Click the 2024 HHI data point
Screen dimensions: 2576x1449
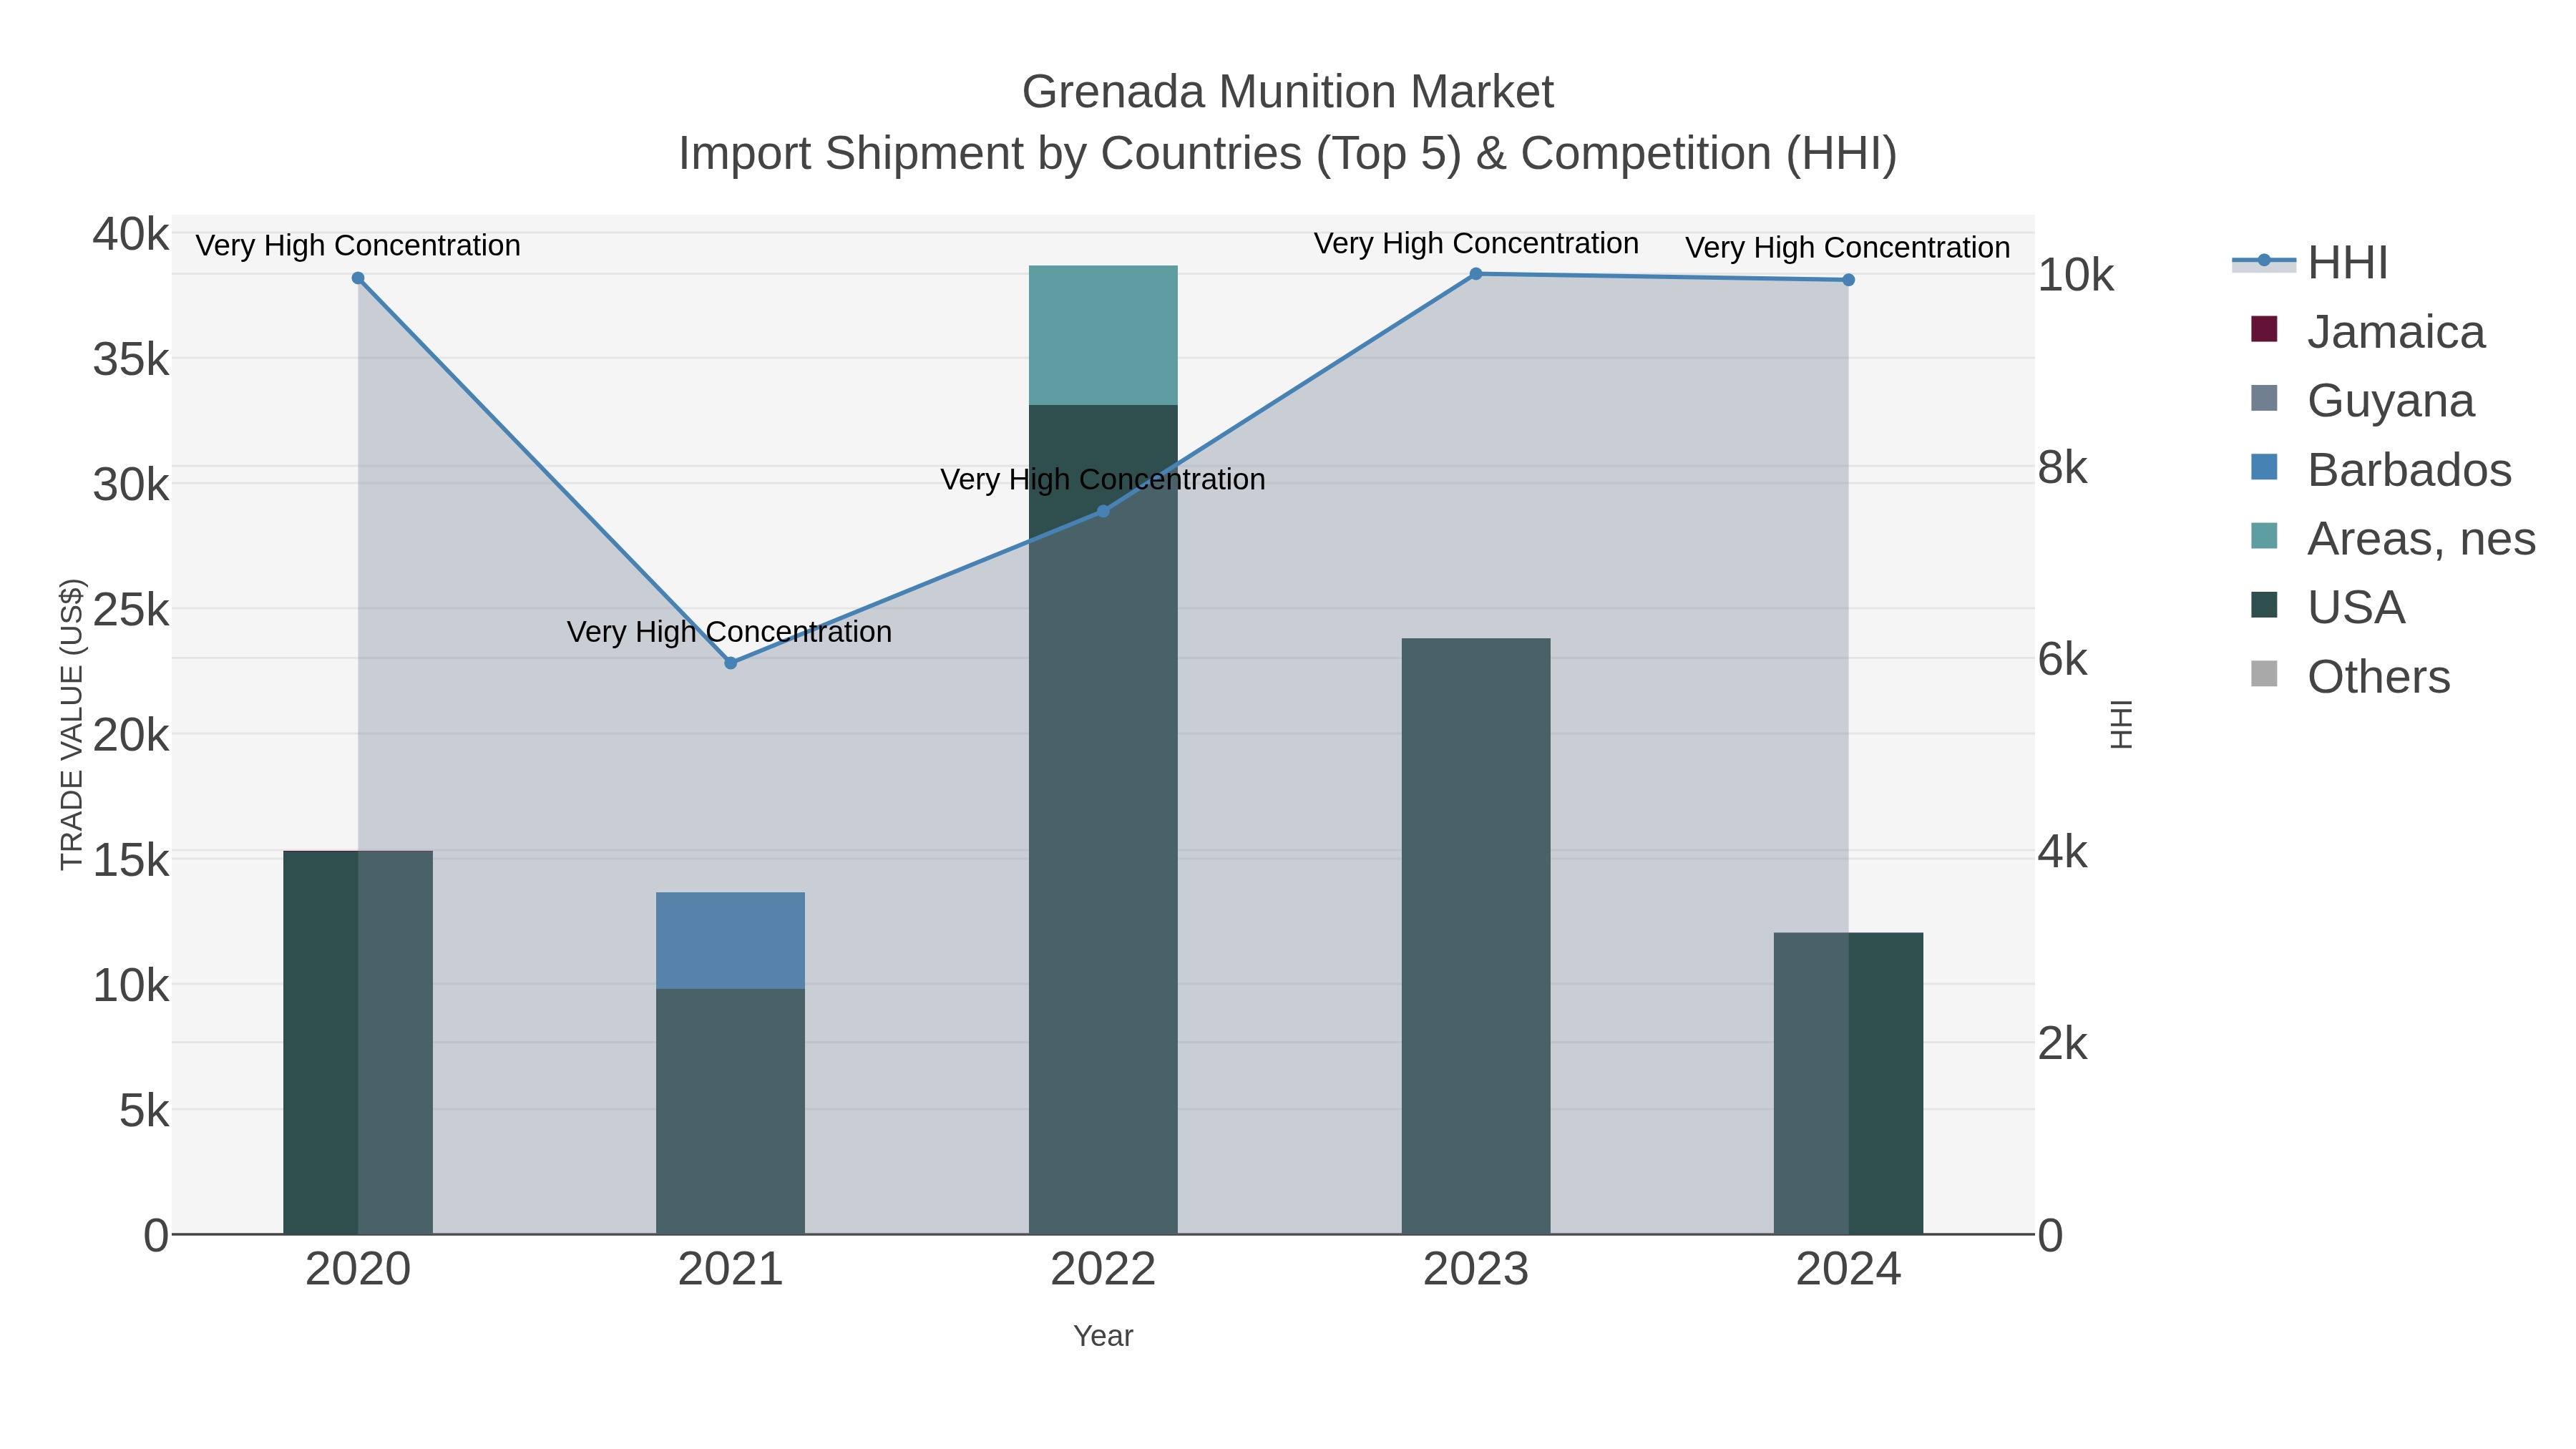tap(1848, 280)
